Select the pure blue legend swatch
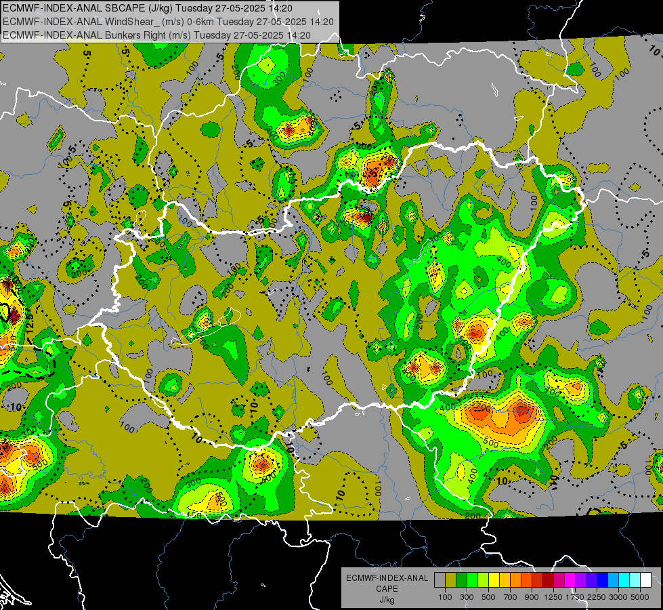Screen dimensions: 663x610 point(602,580)
